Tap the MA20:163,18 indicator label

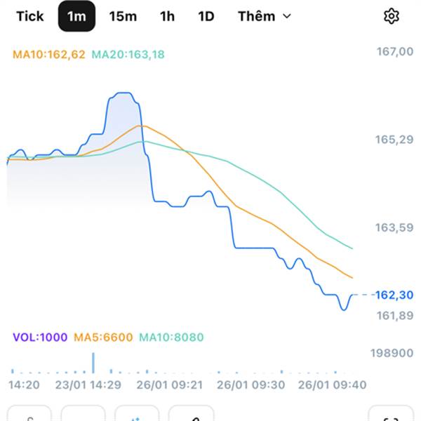coord(128,53)
